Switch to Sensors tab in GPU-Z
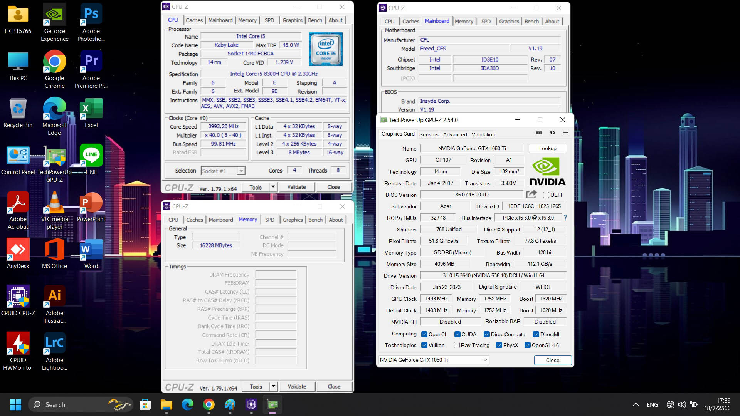 pos(429,134)
